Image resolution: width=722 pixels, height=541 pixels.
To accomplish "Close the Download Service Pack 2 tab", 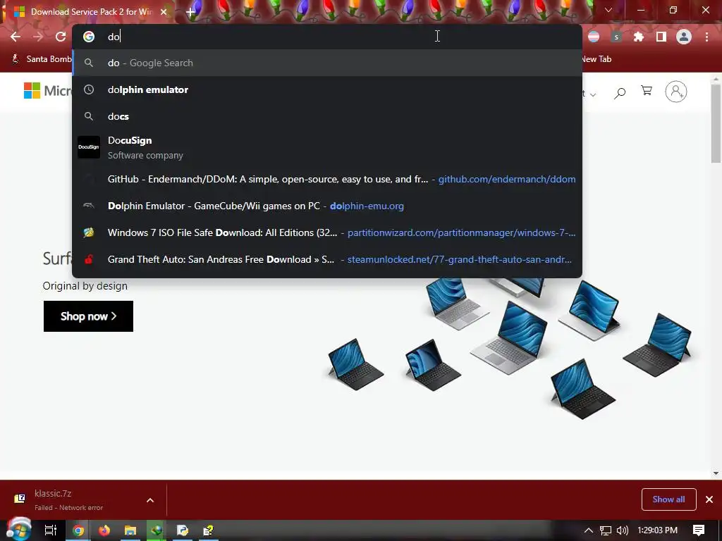I will coord(164,12).
